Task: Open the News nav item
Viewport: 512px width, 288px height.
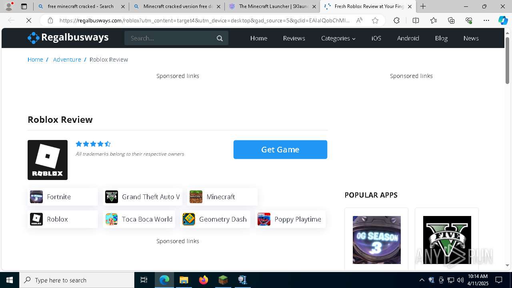Action: coord(471,38)
